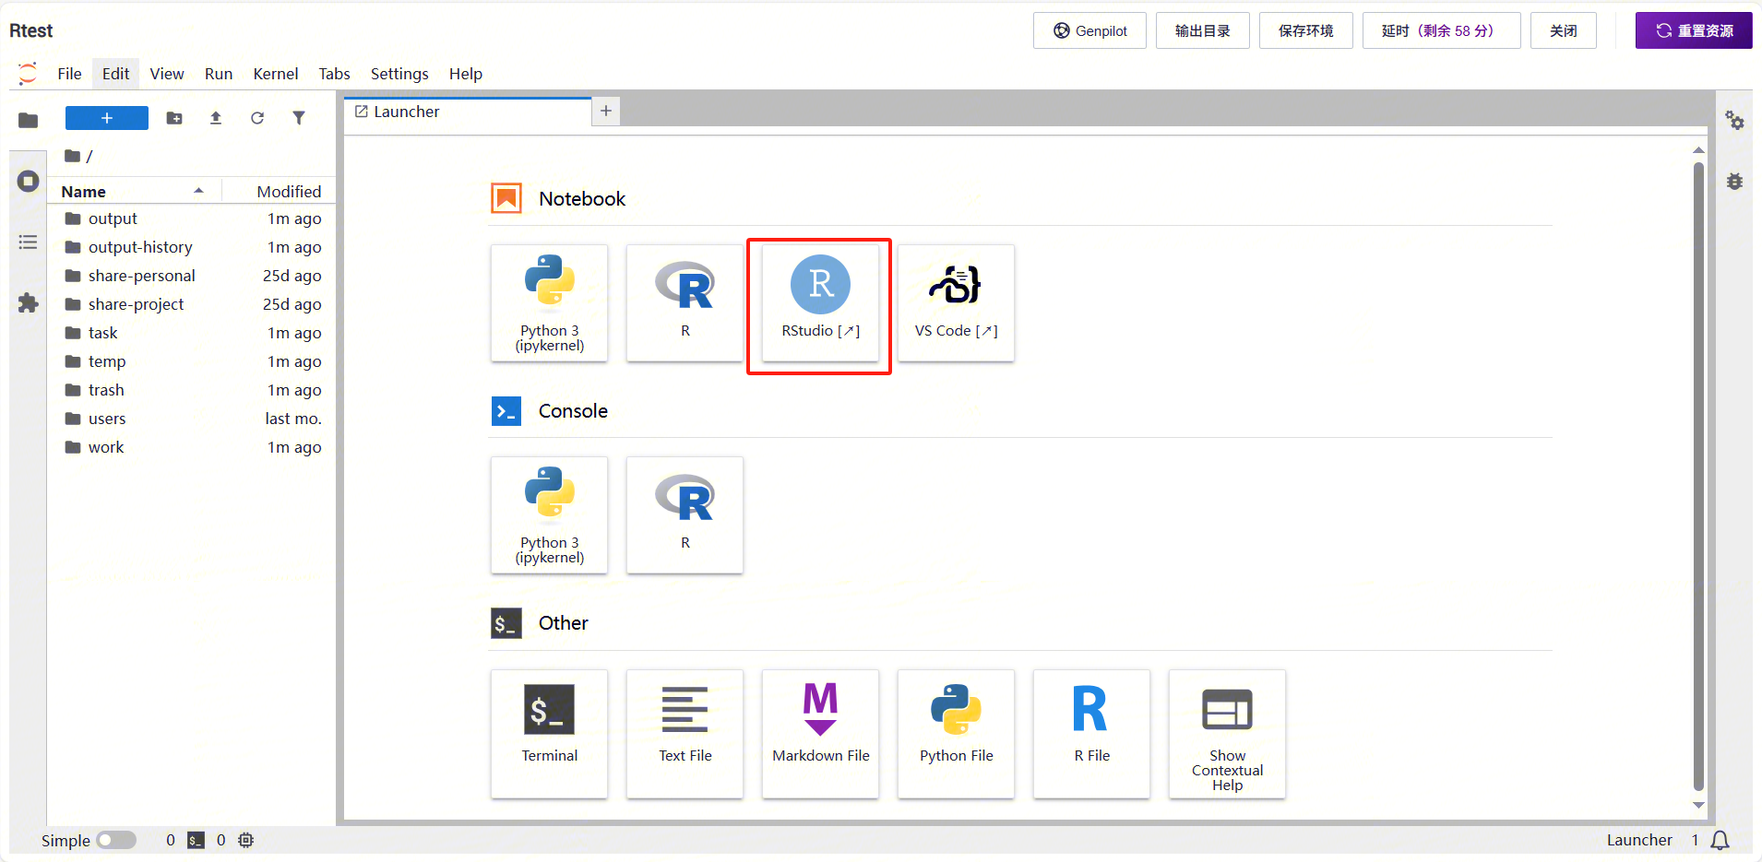Select the share-project folder
The height and width of the screenshot is (862, 1762).
tap(192, 304)
